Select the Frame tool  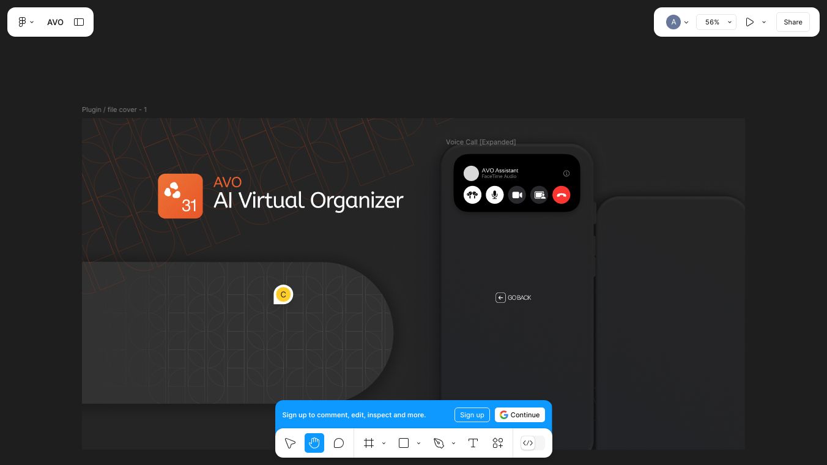click(x=369, y=443)
